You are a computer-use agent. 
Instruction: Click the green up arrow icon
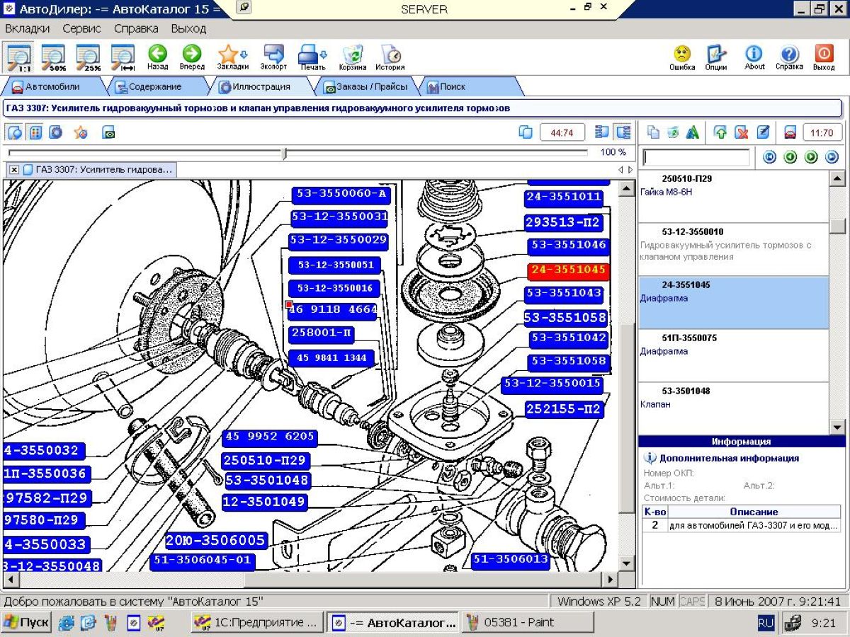[721, 132]
